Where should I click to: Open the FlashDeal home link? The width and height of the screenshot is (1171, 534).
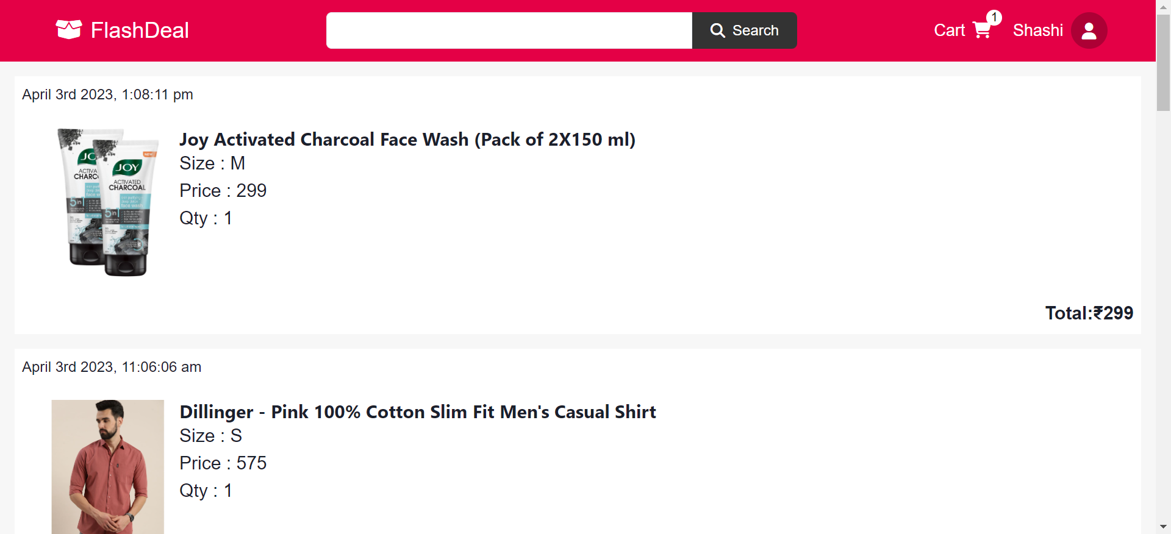pos(140,30)
